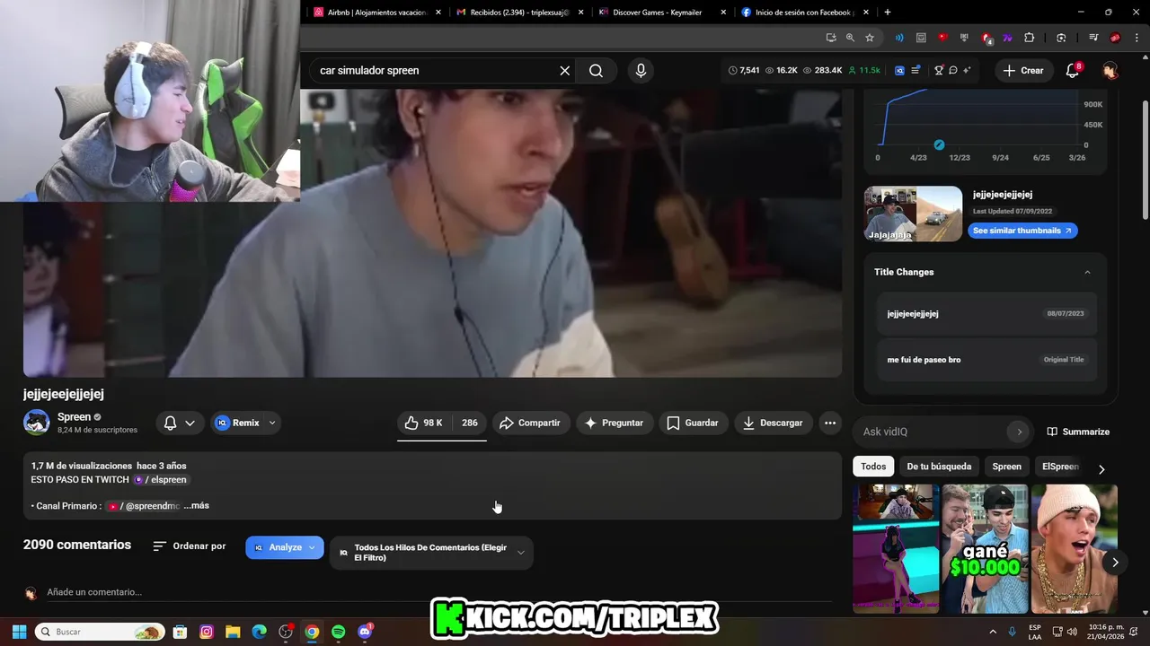Click the Añade un comentario field
The image size is (1150, 646).
439,592
